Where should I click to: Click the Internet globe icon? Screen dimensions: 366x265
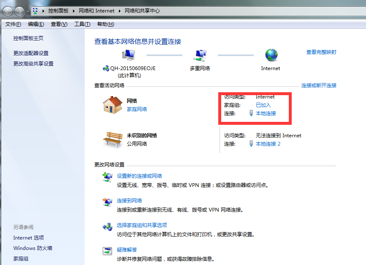pos(271,55)
